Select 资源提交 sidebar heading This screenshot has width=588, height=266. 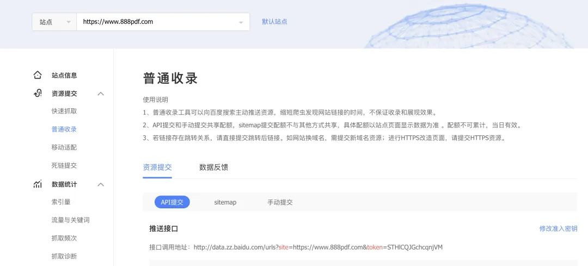click(x=64, y=94)
